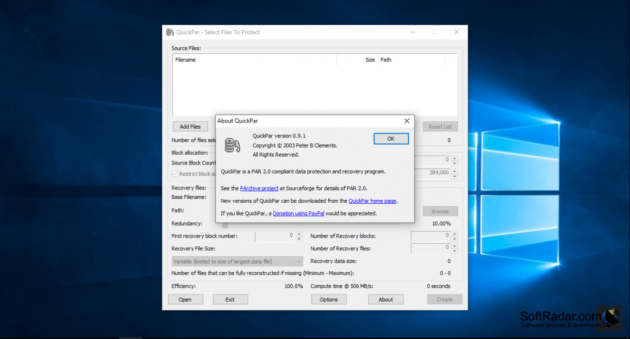The width and height of the screenshot is (630, 339).
Task: Close the QuickPar main window
Action: 456,32
